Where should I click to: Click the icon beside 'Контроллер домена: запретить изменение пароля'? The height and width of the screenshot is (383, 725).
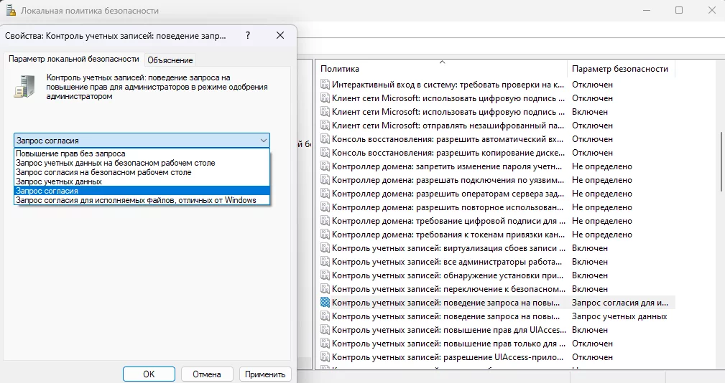[324, 166]
